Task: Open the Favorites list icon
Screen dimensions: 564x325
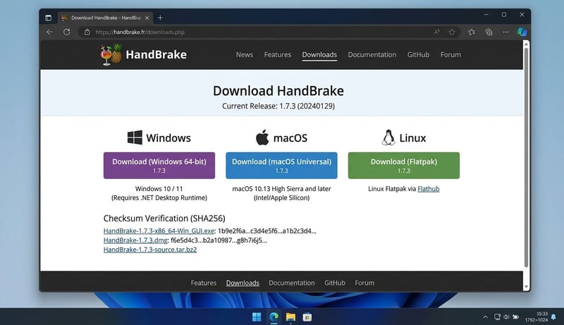Action: click(472, 32)
